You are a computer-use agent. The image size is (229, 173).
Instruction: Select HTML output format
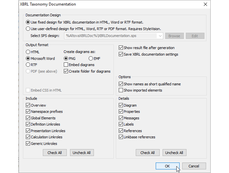(x=28, y=52)
